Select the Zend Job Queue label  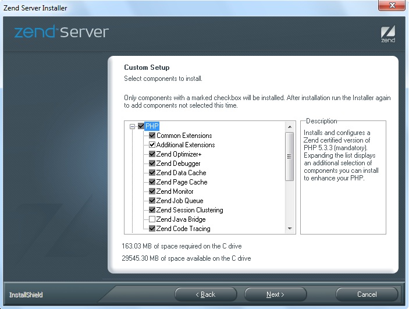pos(180,201)
